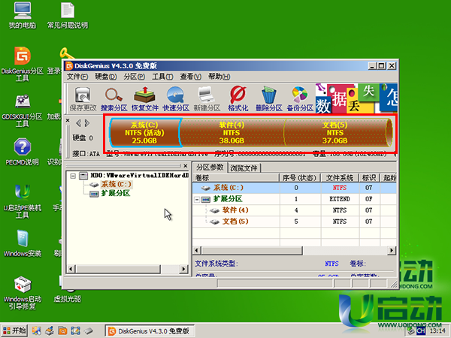Click tree pane scrollbar left arrow
The height and width of the screenshot is (338, 451).
click(x=71, y=269)
